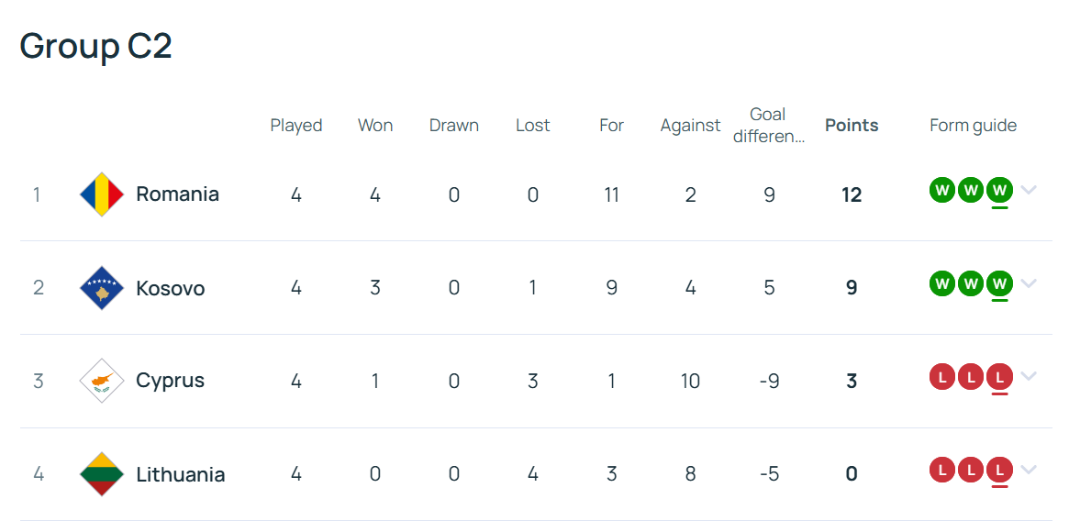Click Romania's middle W form badge

coord(971,190)
